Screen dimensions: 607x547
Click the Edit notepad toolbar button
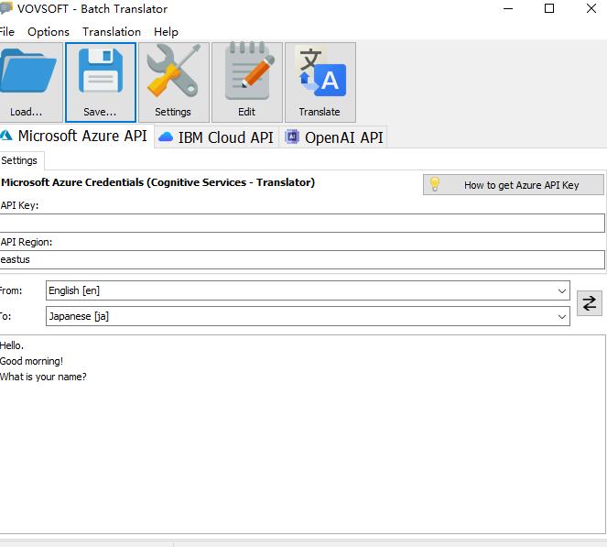click(247, 82)
